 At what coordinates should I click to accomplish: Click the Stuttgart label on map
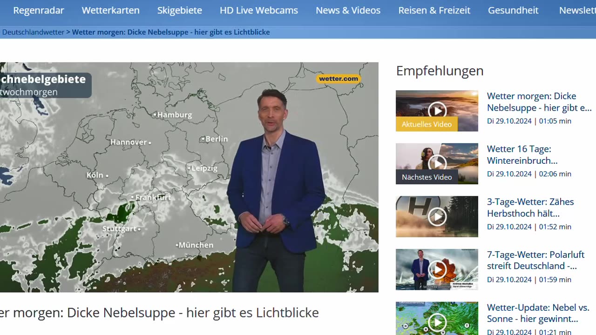(x=119, y=229)
